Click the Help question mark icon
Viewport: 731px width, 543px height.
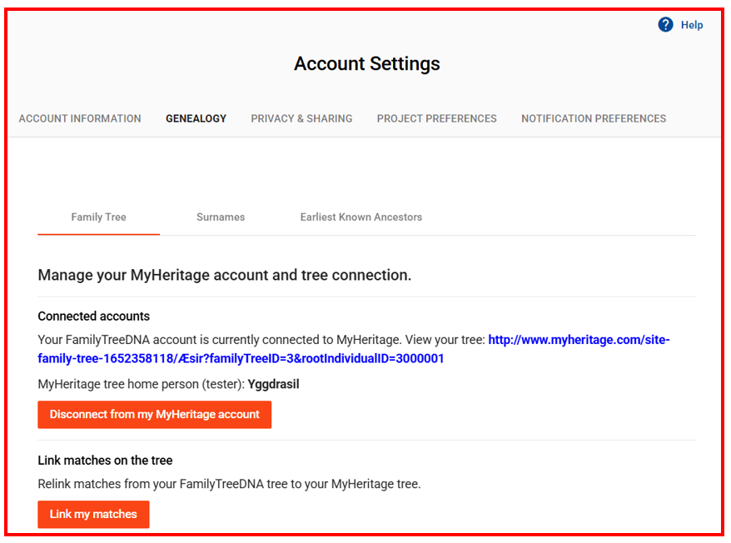665,25
